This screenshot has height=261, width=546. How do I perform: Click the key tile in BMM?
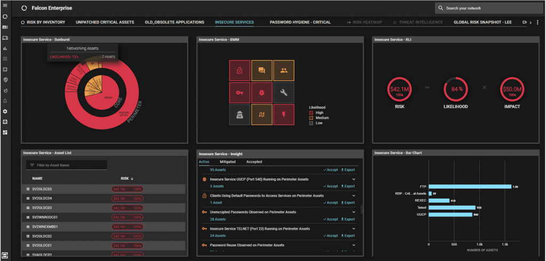(x=239, y=93)
